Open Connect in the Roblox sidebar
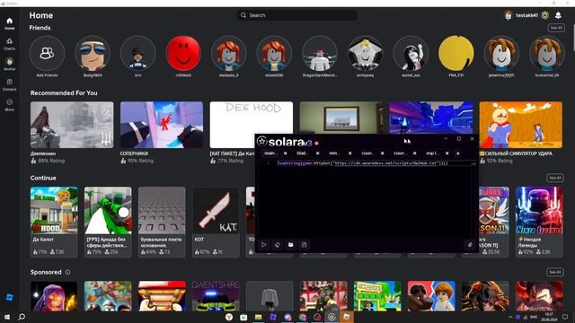 tap(10, 84)
